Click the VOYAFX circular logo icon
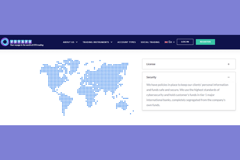This screenshot has height=160, width=240. pyautogui.click(x=5, y=42)
